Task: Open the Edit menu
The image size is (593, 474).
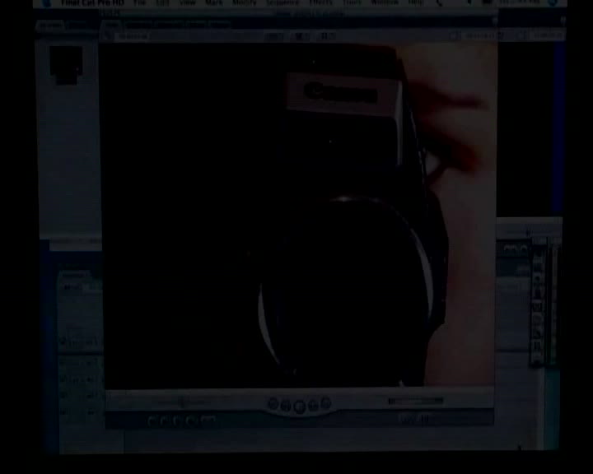Action: 162,3
